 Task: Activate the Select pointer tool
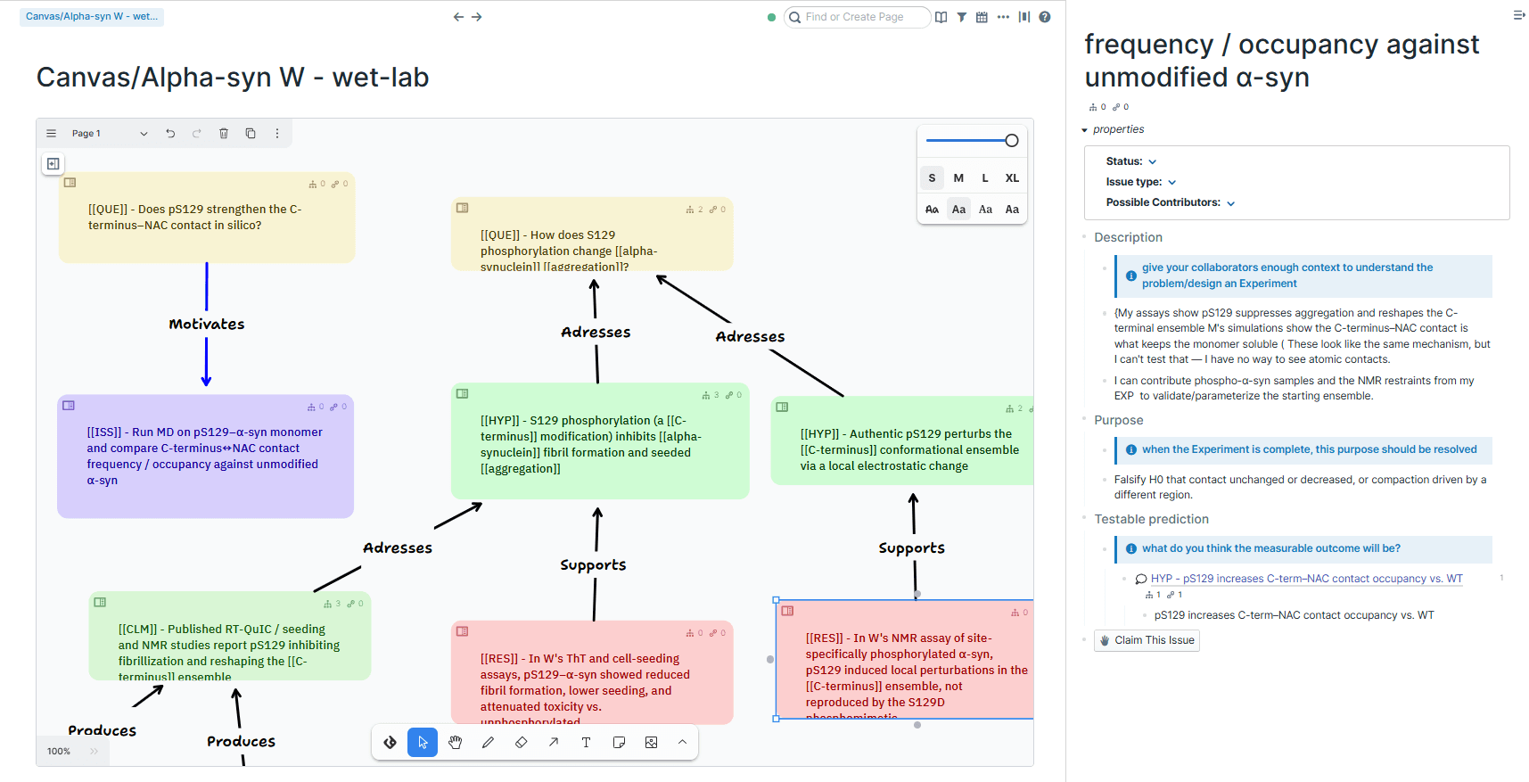pos(423,742)
